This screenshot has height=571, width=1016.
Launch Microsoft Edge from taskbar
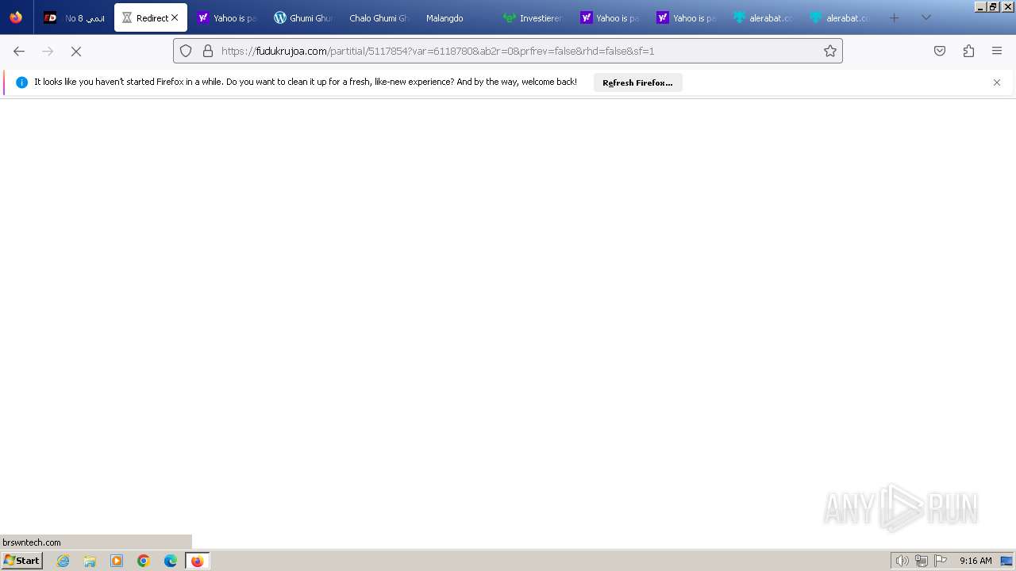point(171,561)
